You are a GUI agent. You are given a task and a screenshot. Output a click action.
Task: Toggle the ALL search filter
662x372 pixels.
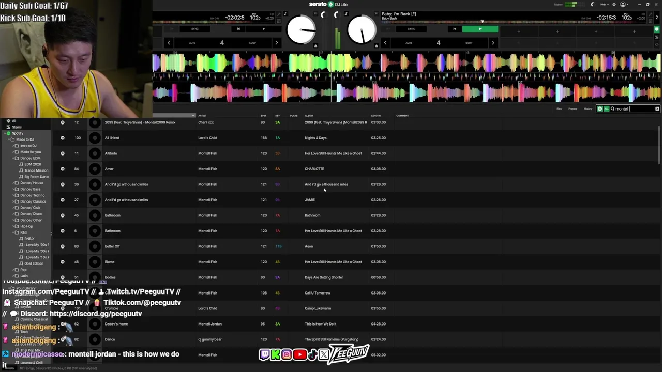[x=607, y=109]
